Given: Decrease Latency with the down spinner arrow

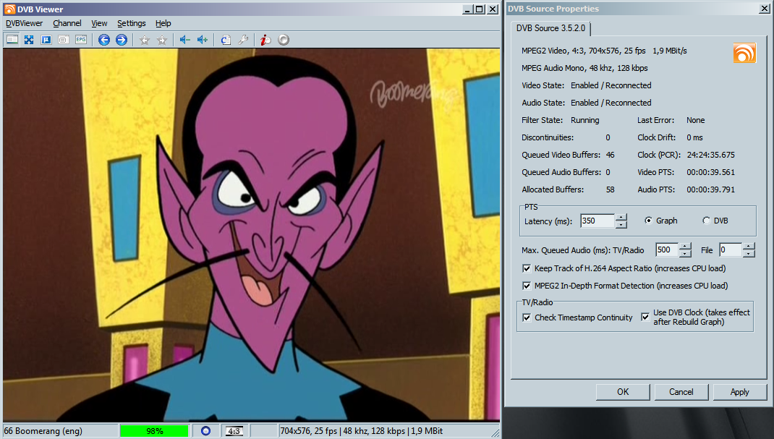Looking at the screenshot, I should coord(621,224).
